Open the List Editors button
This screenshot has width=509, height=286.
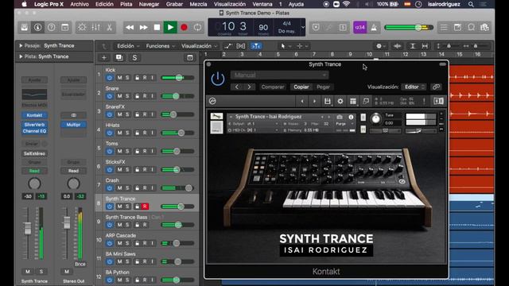[444, 28]
